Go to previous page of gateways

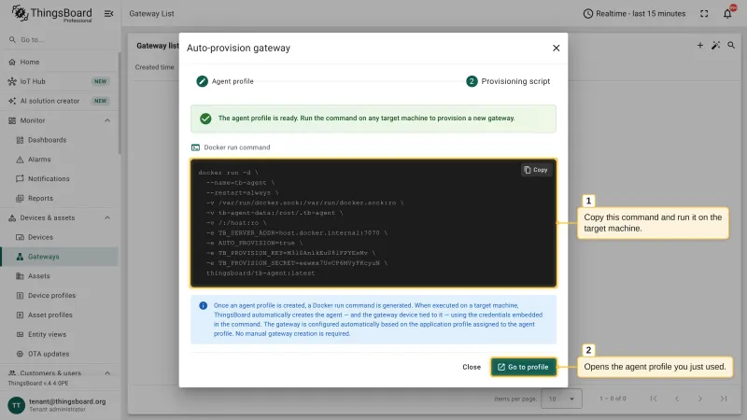pyautogui.click(x=677, y=399)
